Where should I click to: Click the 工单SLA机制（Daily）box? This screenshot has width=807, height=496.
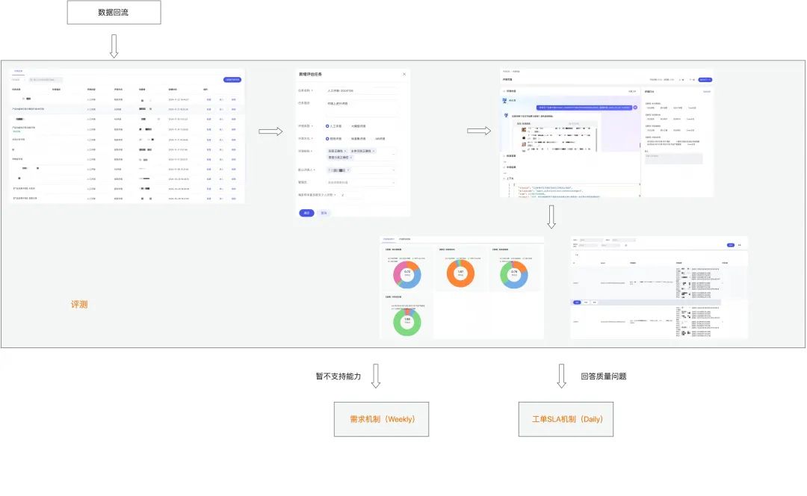tap(566, 419)
